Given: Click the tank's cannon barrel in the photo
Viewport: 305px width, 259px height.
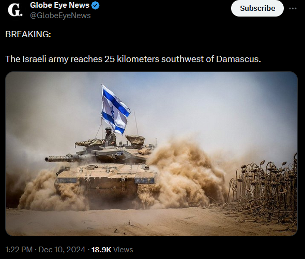Looking at the screenshot, I should pos(62,158).
